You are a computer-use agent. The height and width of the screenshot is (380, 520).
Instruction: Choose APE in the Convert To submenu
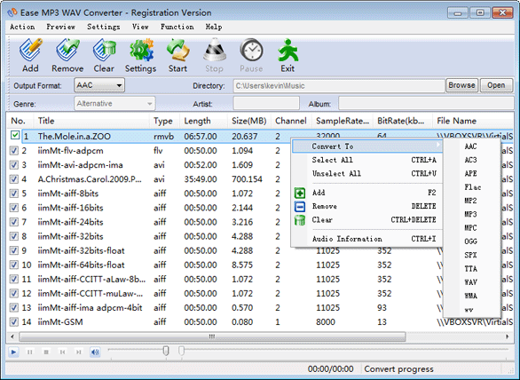point(470,173)
